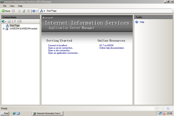This screenshot has width=174, height=116.
Task: Click the status bar notification icon
Action: [x=163, y=109]
